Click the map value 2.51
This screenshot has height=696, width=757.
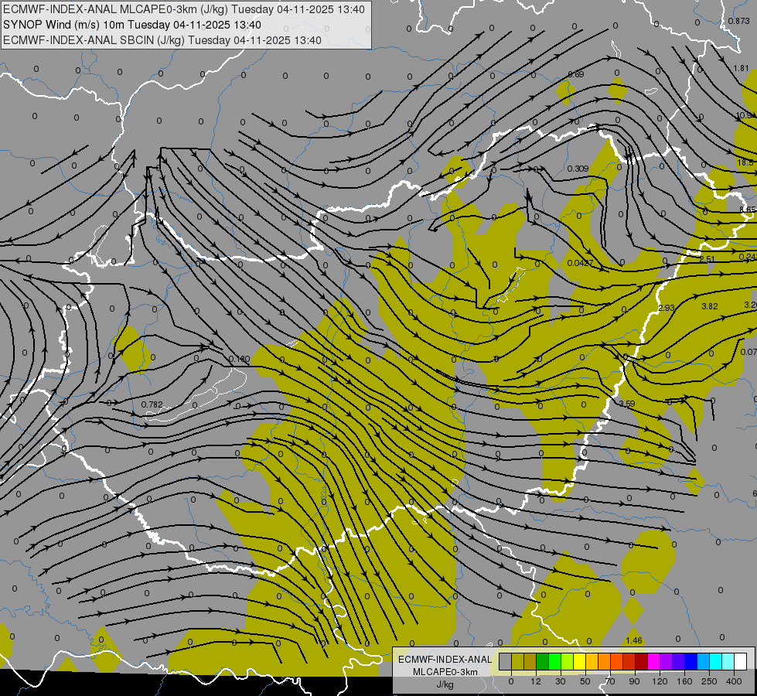[708, 259]
